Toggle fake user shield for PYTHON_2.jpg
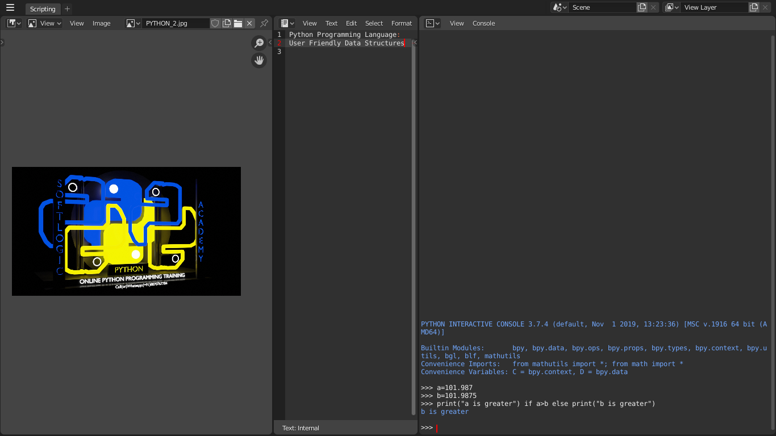Screen dimensions: 776x436 point(215,23)
